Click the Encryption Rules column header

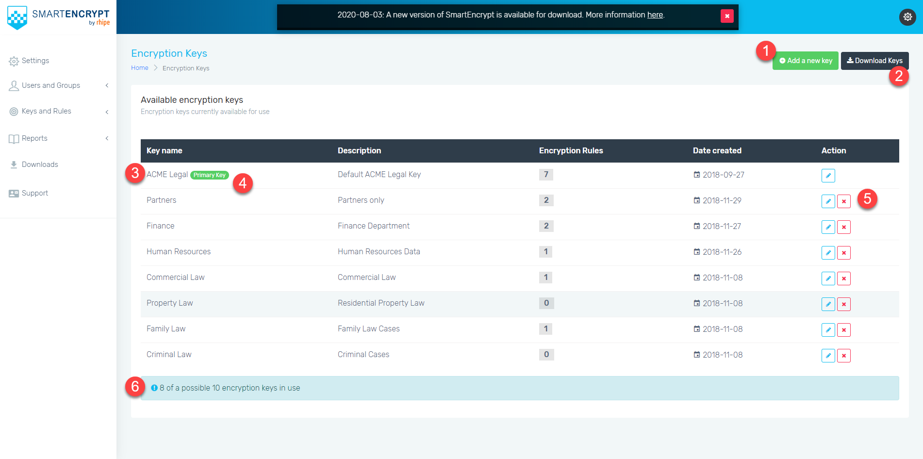(x=571, y=151)
